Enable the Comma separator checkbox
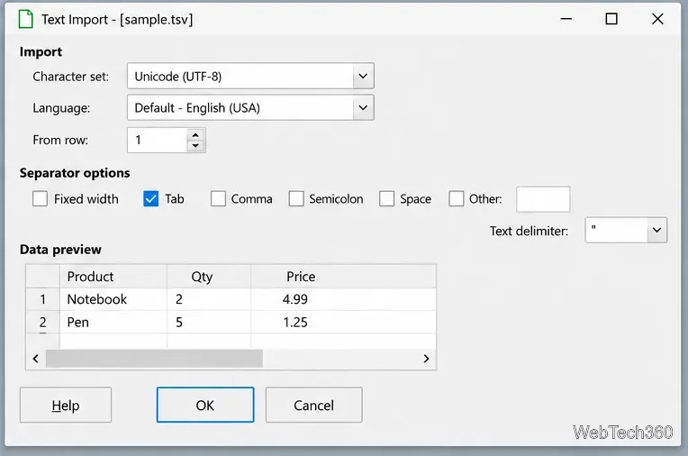688x456 pixels. tap(218, 198)
